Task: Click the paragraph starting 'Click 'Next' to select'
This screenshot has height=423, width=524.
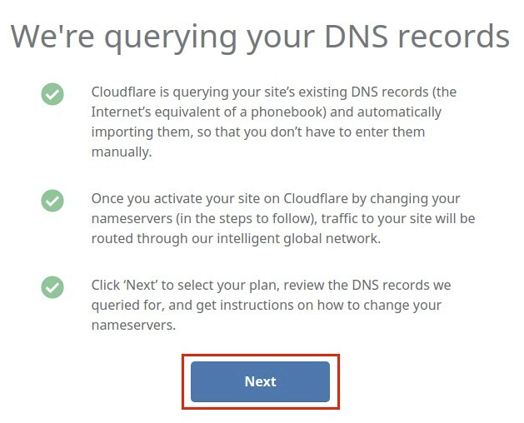Action: tap(271, 305)
